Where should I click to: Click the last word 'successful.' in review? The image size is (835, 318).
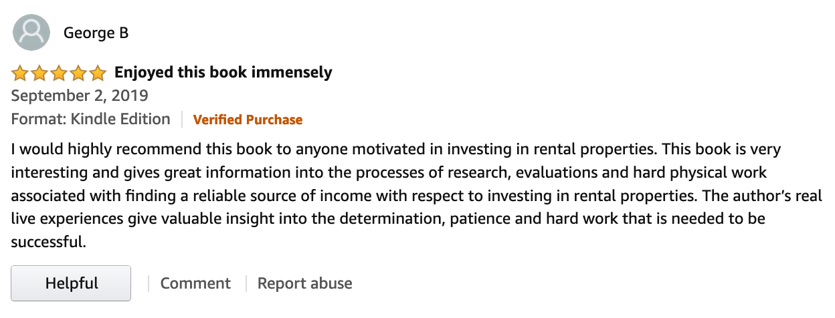(x=49, y=242)
